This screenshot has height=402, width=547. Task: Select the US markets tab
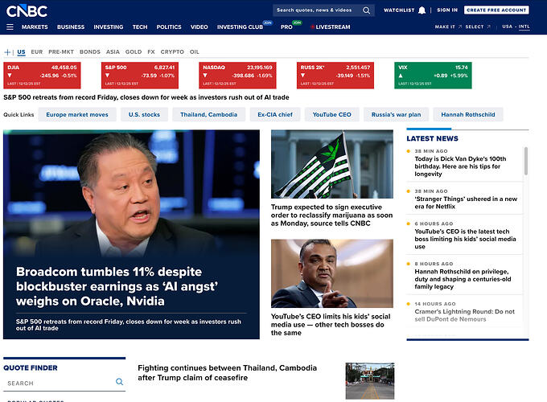point(21,52)
